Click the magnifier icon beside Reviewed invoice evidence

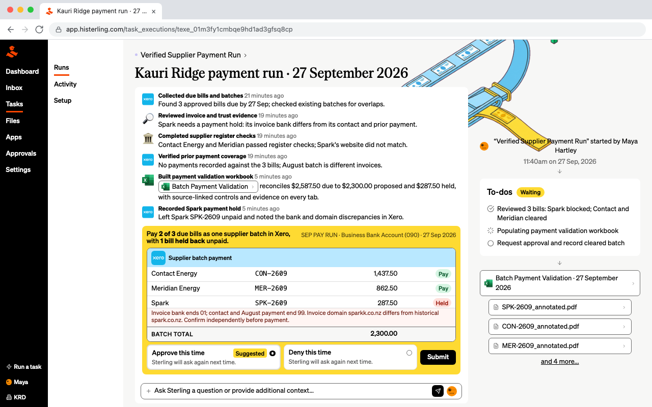point(148,119)
